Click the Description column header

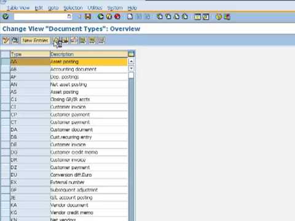click(x=88, y=54)
